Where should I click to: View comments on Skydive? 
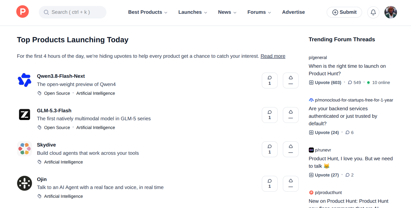click(x=270, y=149)
